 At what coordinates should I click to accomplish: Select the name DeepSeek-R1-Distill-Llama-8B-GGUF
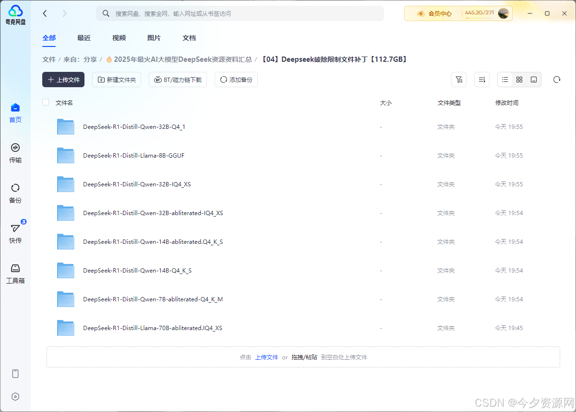[x=134, y=156]
